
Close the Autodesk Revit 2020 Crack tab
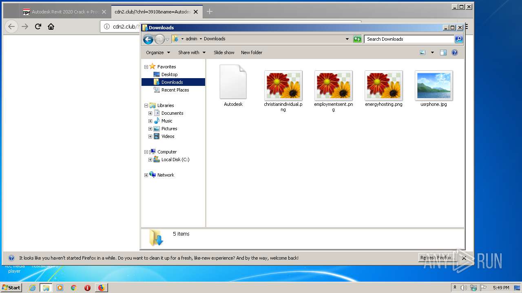tap(104, 12)
